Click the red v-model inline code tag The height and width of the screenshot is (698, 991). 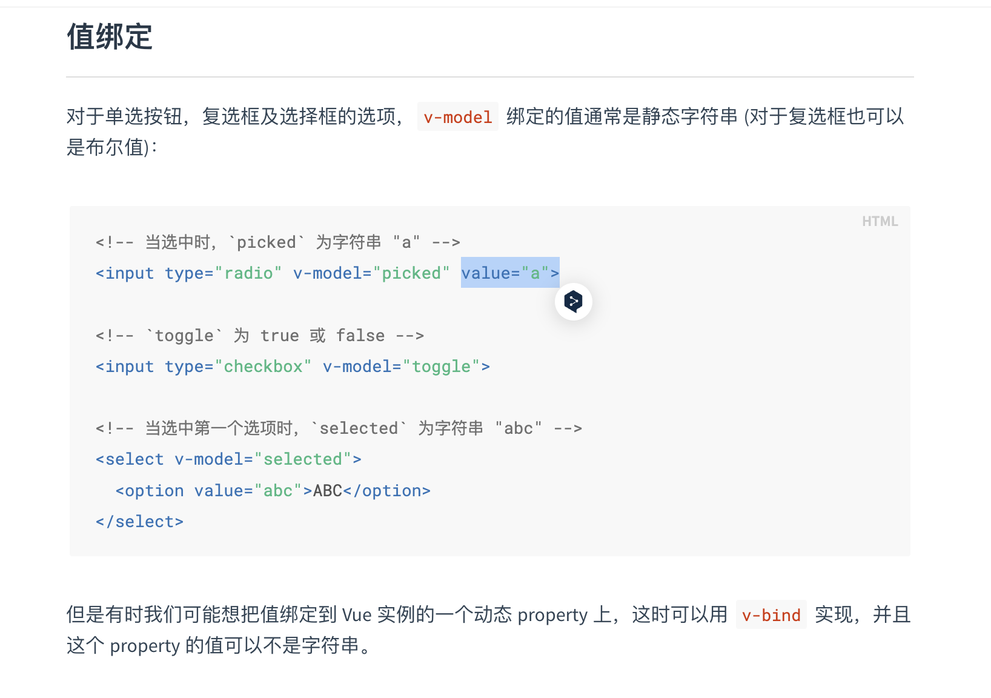click(x=457, y=117)
